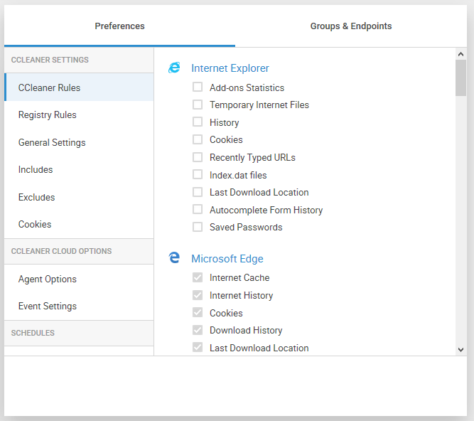Select Excludes from the sidebar

pos(37,197)
